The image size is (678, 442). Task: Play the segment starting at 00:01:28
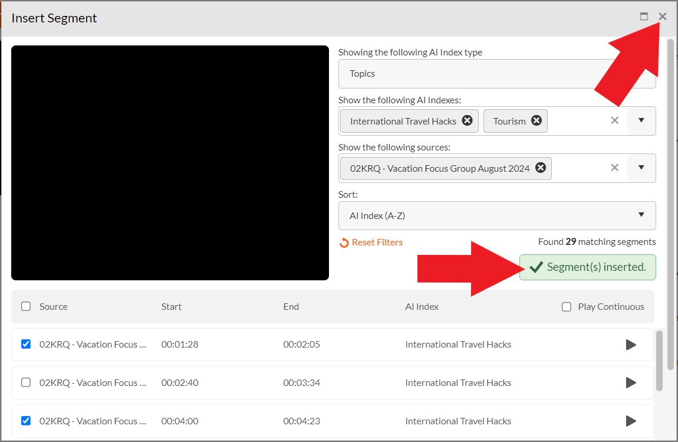coord(631,345)
